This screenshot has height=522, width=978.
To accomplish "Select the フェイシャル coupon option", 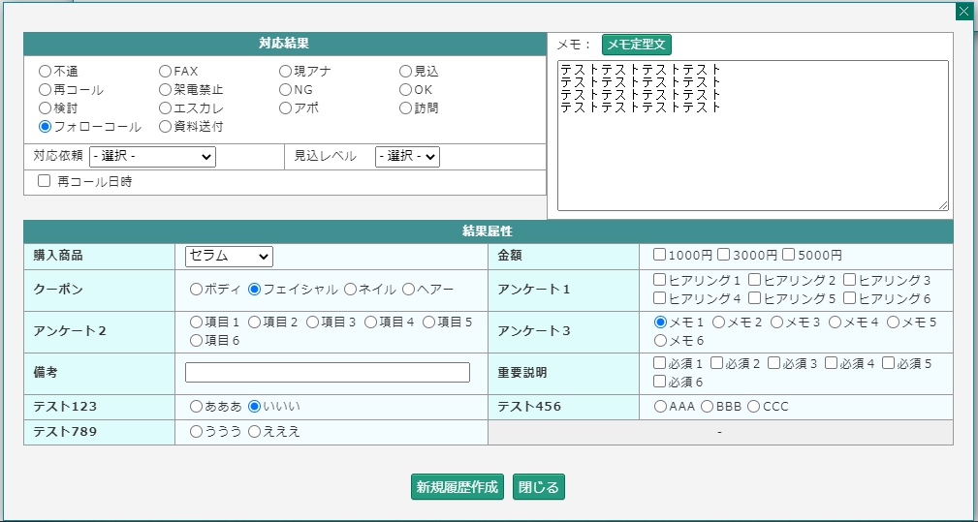I will tap(255, 289).
